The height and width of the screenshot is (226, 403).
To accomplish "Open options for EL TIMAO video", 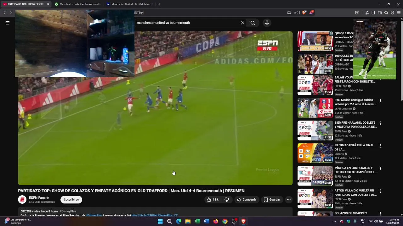I will click(380, 146).
